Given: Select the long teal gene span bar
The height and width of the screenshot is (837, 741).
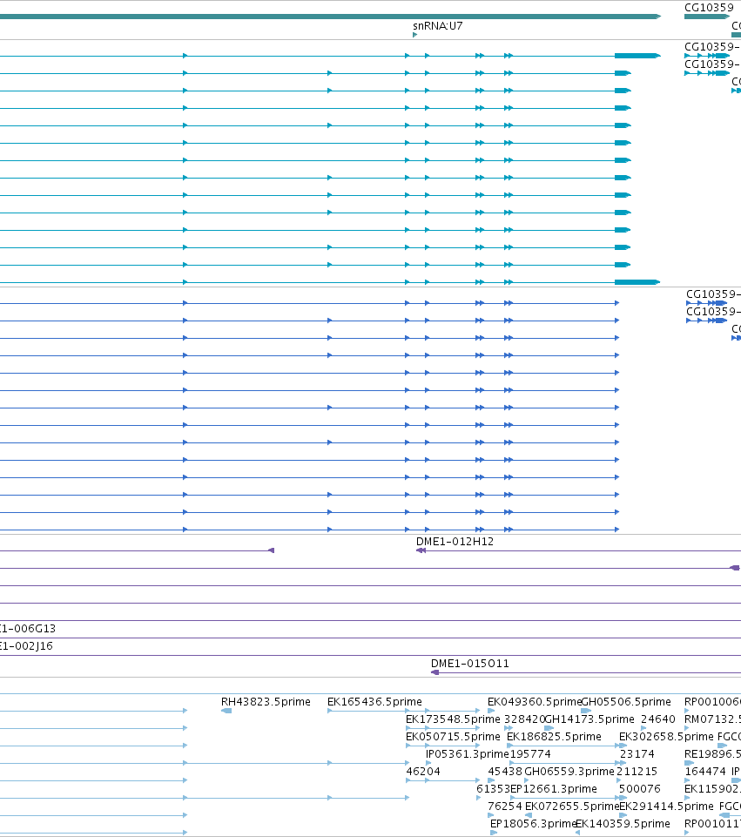Looking at the screenshot, I should tap(330, 17).
